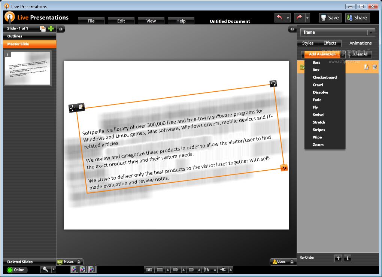Open the Help menu
Image resolution: width=382 pixels, height=277 pixels.
coord(181,21)
